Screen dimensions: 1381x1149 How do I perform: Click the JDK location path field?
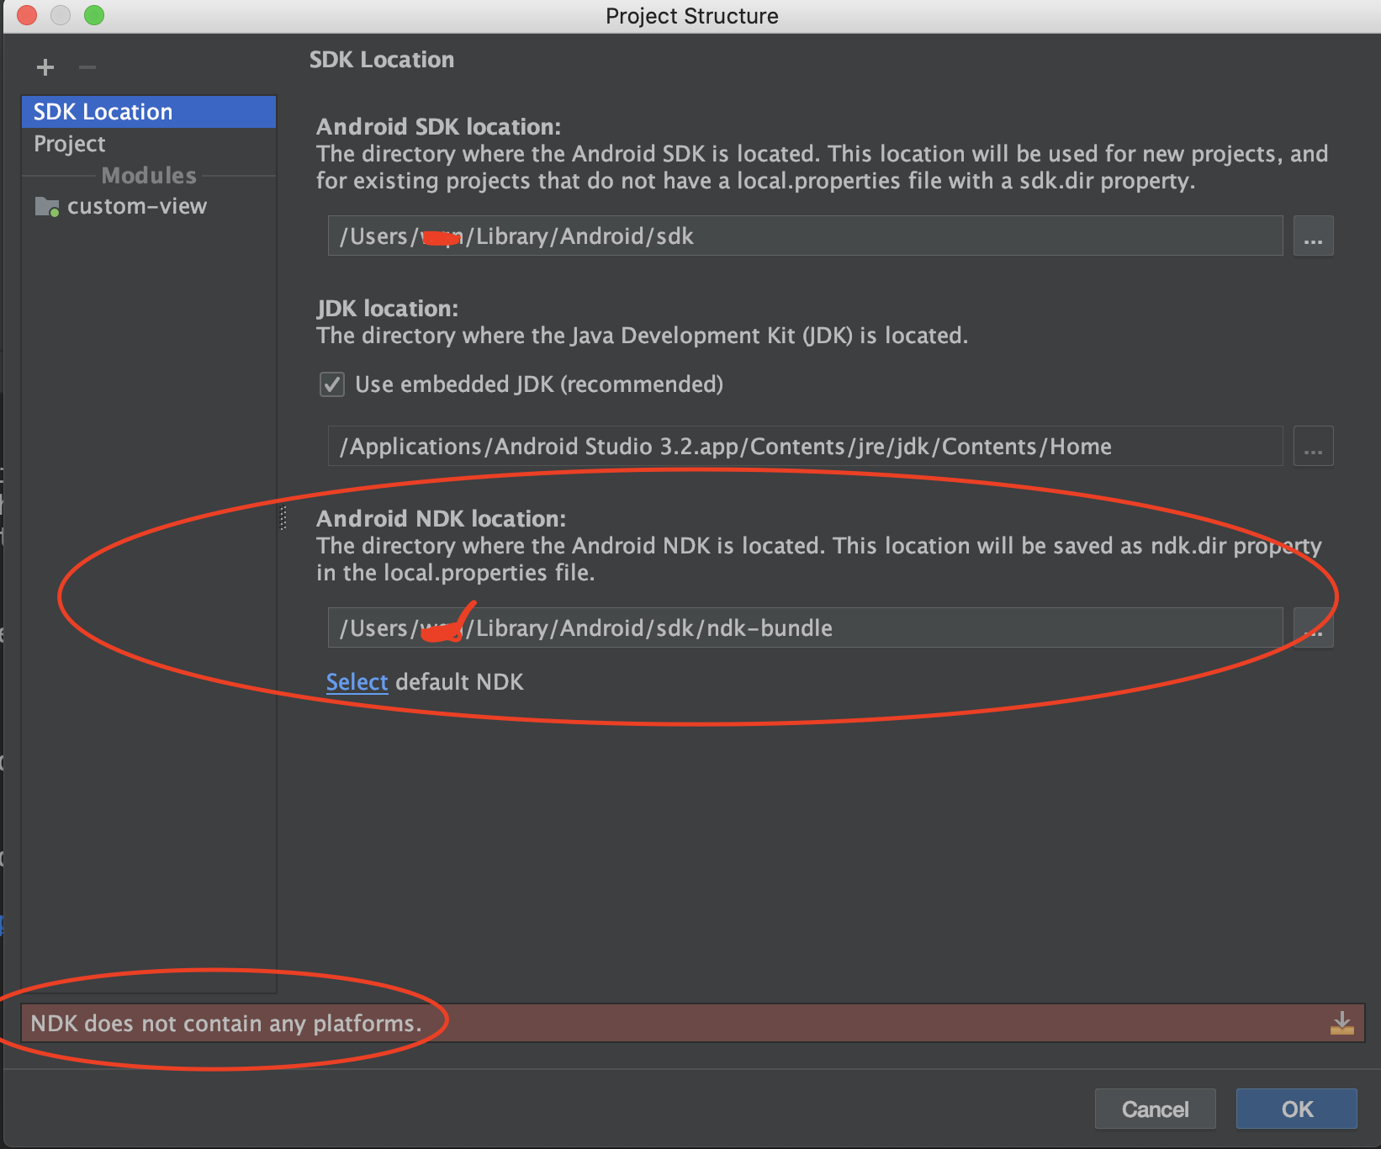[805, 447]
